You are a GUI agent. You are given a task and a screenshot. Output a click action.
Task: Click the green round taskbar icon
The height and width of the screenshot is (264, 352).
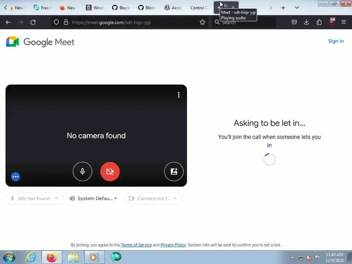116,257
